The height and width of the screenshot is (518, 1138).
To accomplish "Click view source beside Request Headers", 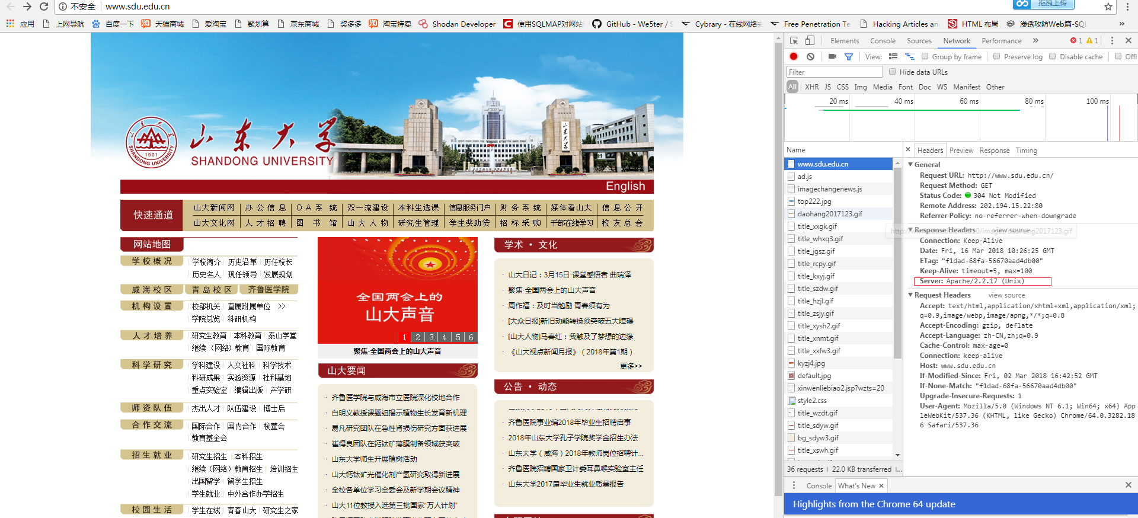I will (x=1006, y=295).
